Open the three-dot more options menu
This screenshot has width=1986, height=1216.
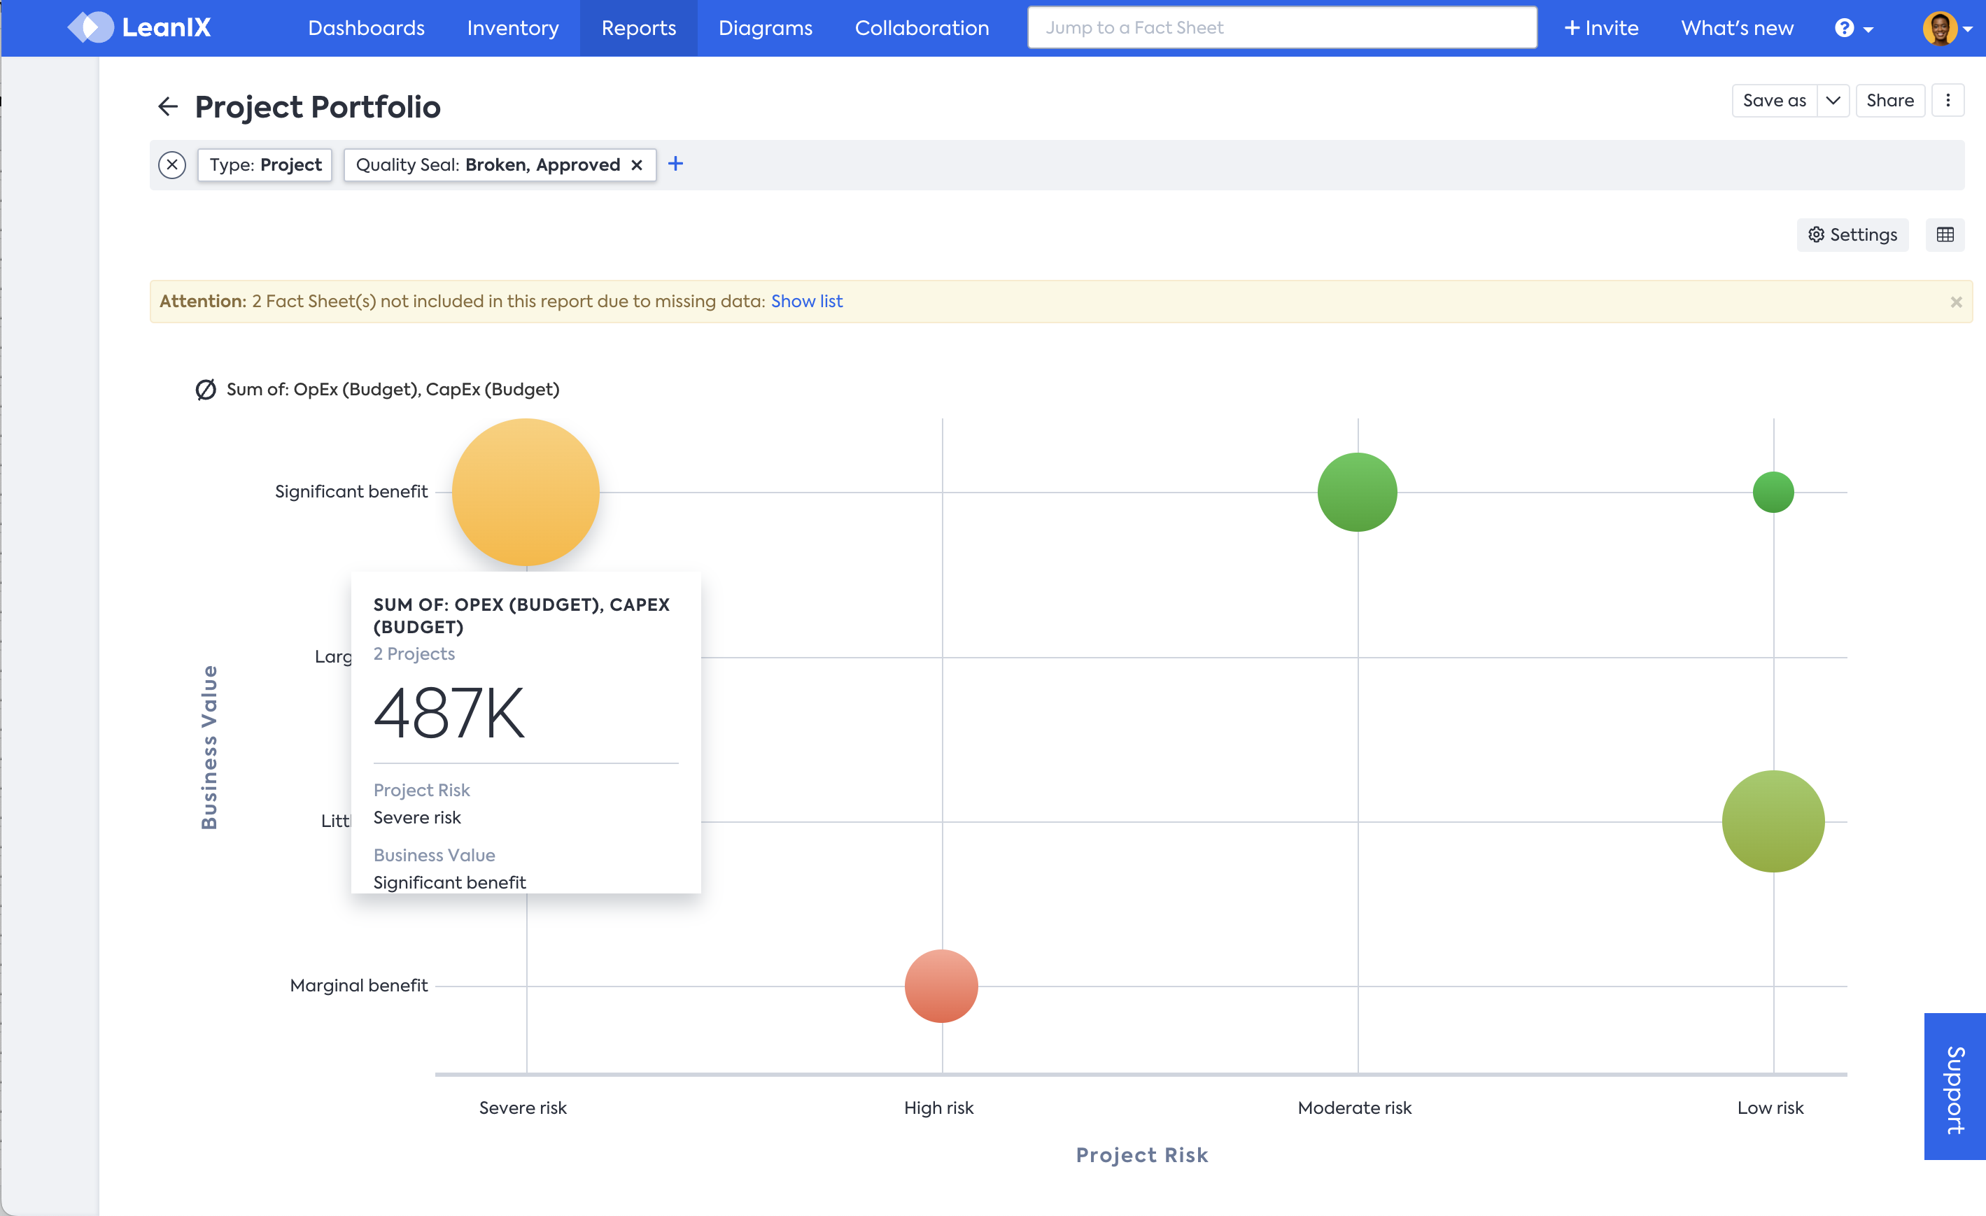point(1948,101)
